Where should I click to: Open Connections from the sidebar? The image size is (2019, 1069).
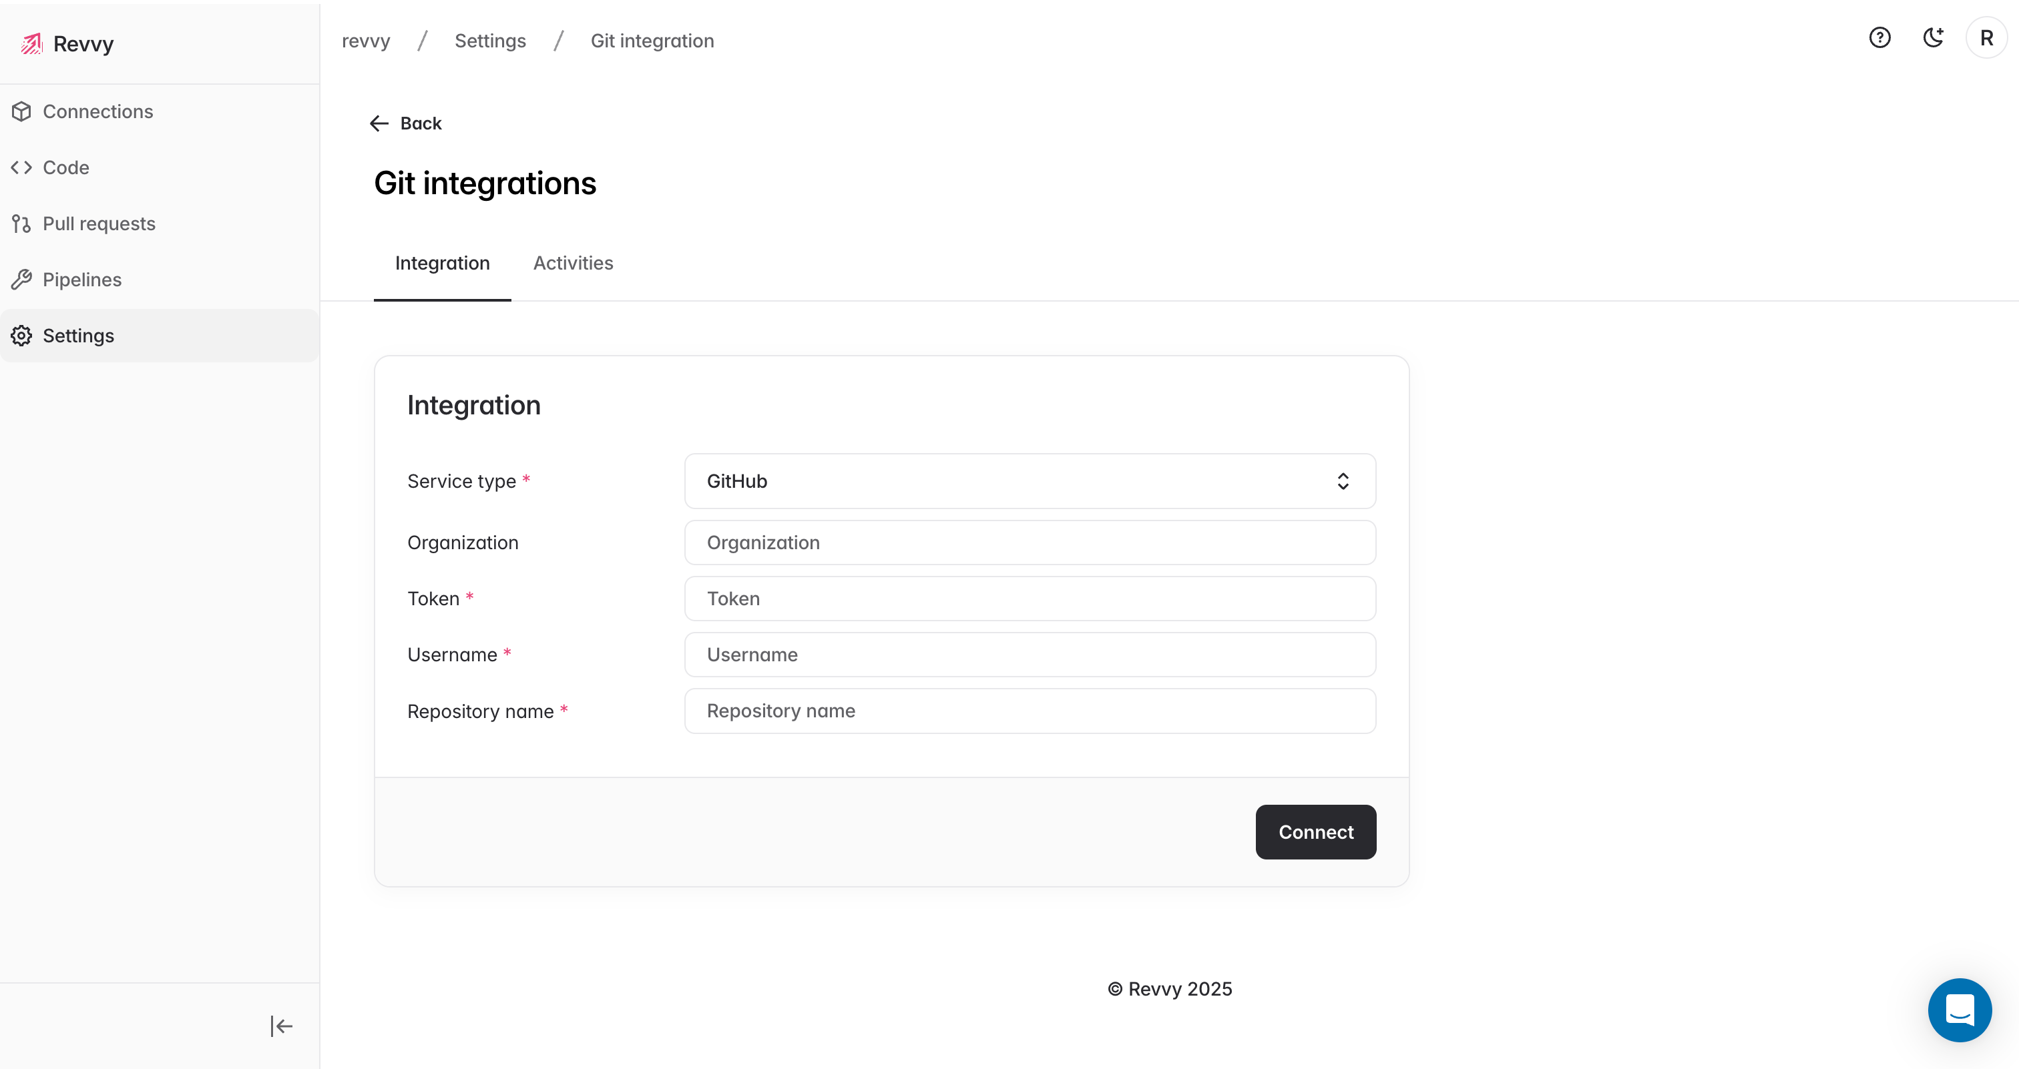click(x=97, y=111)
